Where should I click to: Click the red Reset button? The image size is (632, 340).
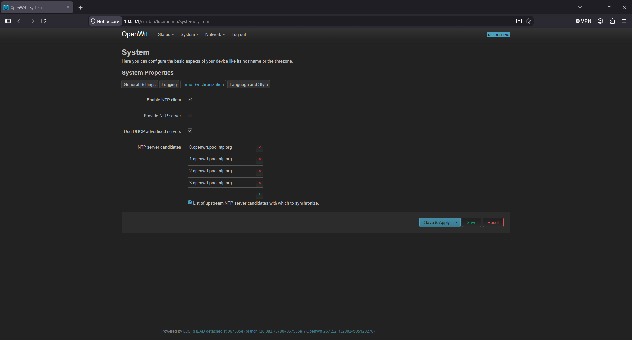point(493,223)
